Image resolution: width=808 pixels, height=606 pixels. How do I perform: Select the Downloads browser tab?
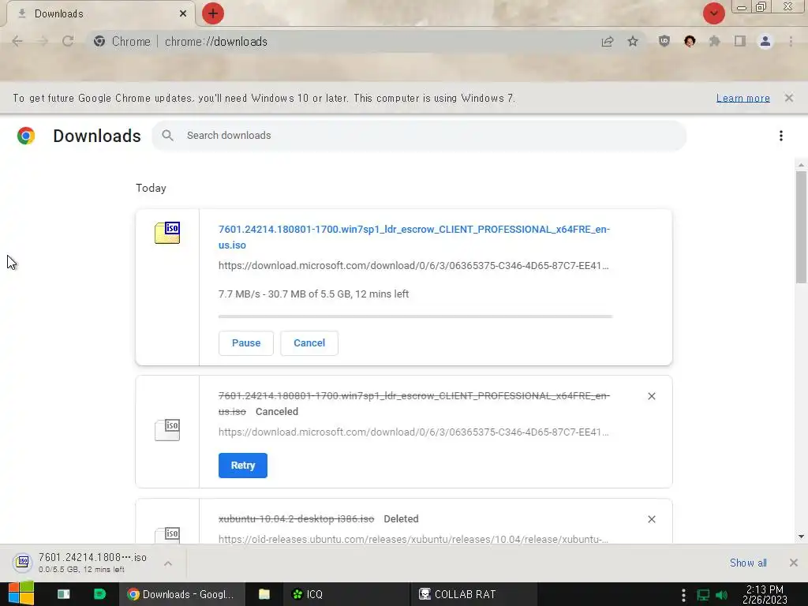coord(100,13)
